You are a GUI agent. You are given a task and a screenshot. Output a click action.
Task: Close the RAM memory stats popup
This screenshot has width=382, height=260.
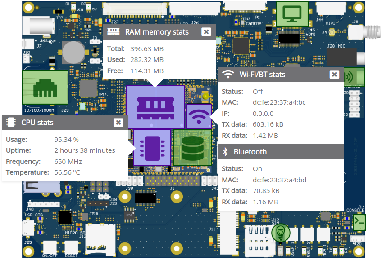[206, 32]
